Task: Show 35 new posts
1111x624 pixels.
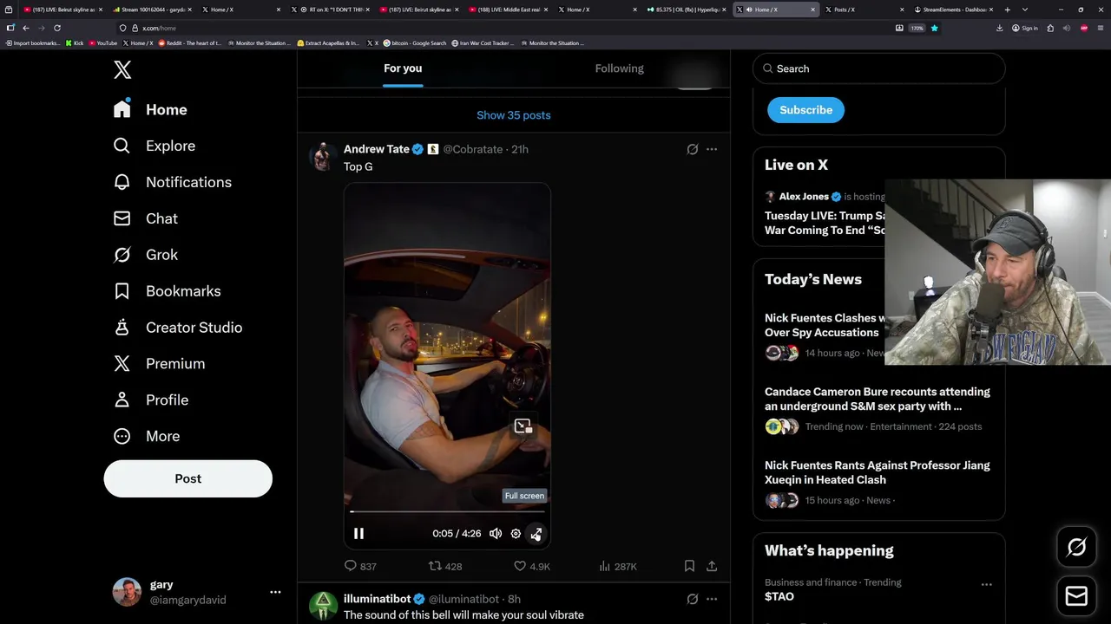Action: [513, 115]
